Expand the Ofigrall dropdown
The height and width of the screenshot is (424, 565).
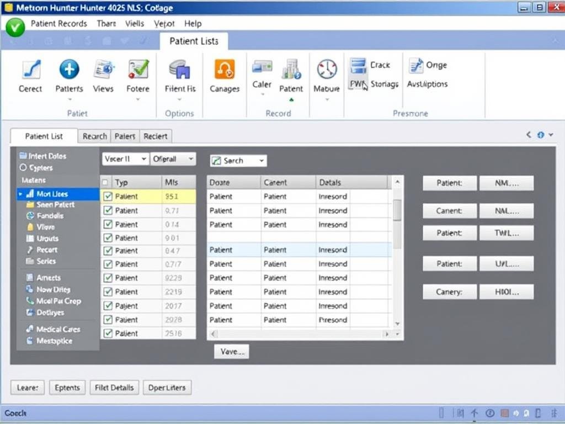coord(173,159)
